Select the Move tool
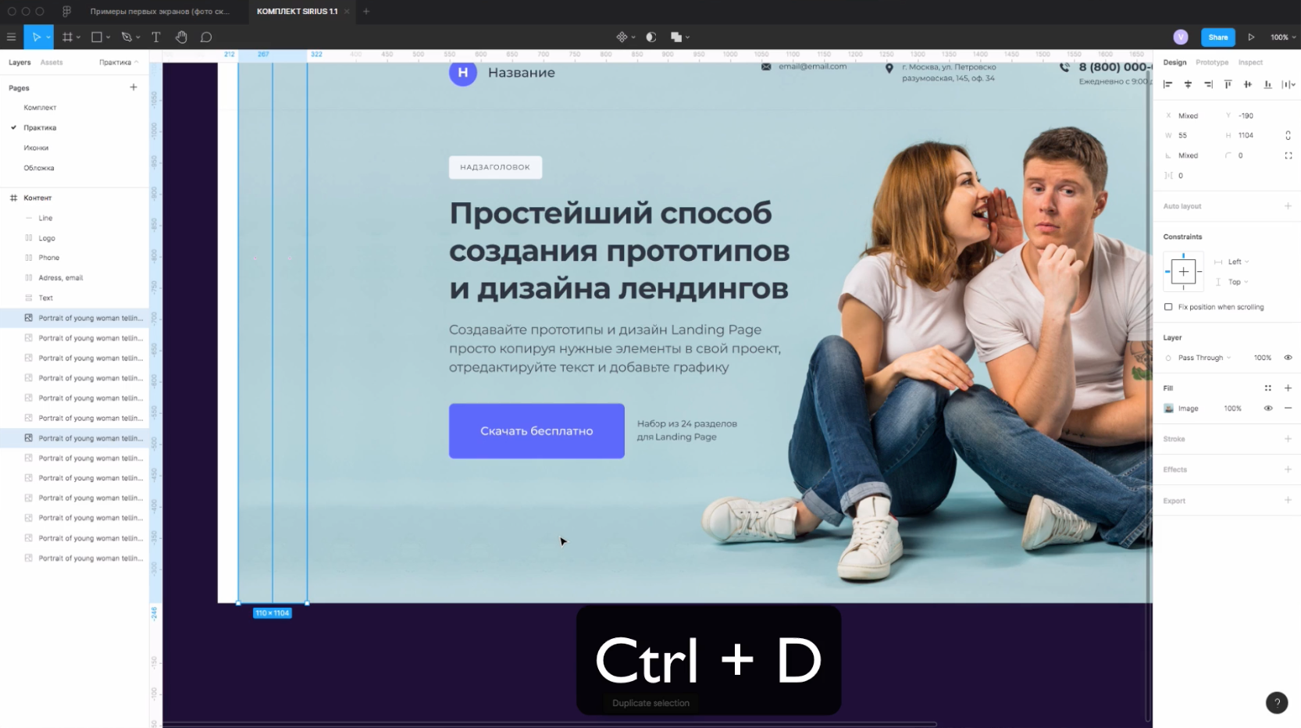This screenshot has width=1301, height=728. coord(35,37)
